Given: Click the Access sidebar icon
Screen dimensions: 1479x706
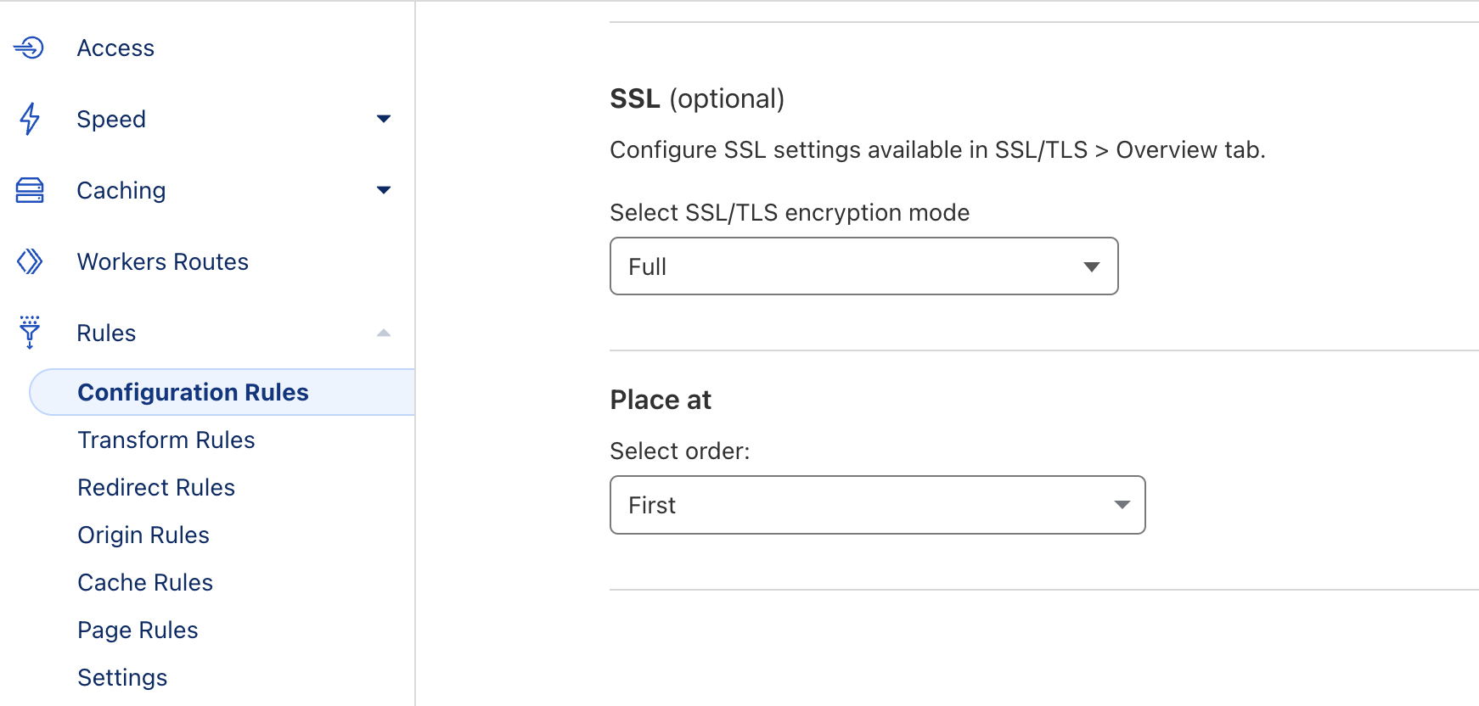Looking at the screenshot, I should 29,48.
